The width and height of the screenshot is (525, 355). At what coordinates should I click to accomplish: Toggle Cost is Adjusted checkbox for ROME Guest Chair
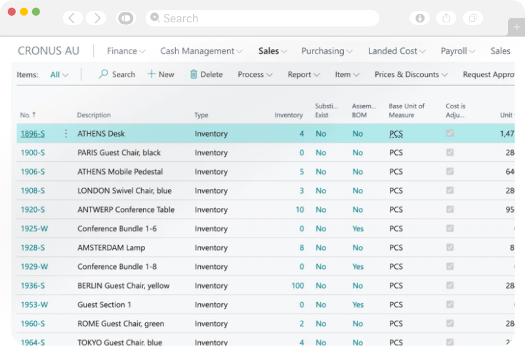point(450,324)
